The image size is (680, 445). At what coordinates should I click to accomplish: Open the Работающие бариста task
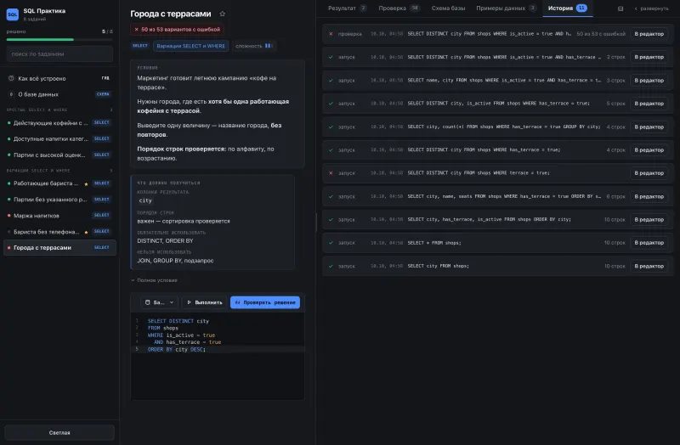[59, 183]
